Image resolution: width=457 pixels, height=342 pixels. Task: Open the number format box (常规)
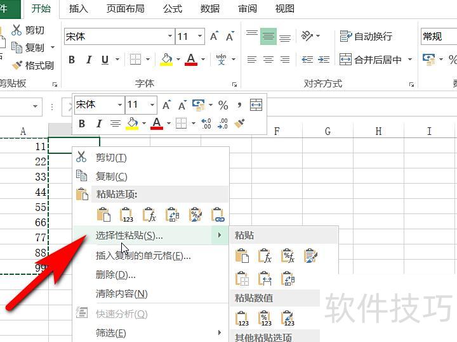pos(439,36)
